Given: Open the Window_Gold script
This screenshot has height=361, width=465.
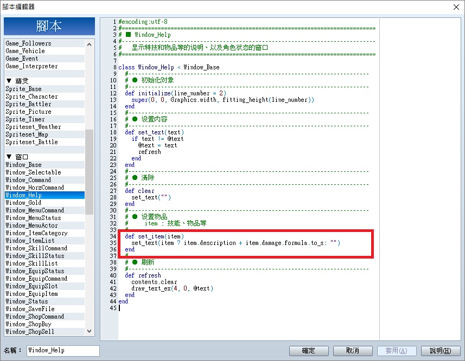Looking at the screenshot, I should tap(45, 203).
